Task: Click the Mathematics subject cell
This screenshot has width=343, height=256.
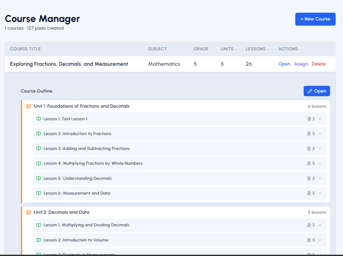Action: pos(164,64)
